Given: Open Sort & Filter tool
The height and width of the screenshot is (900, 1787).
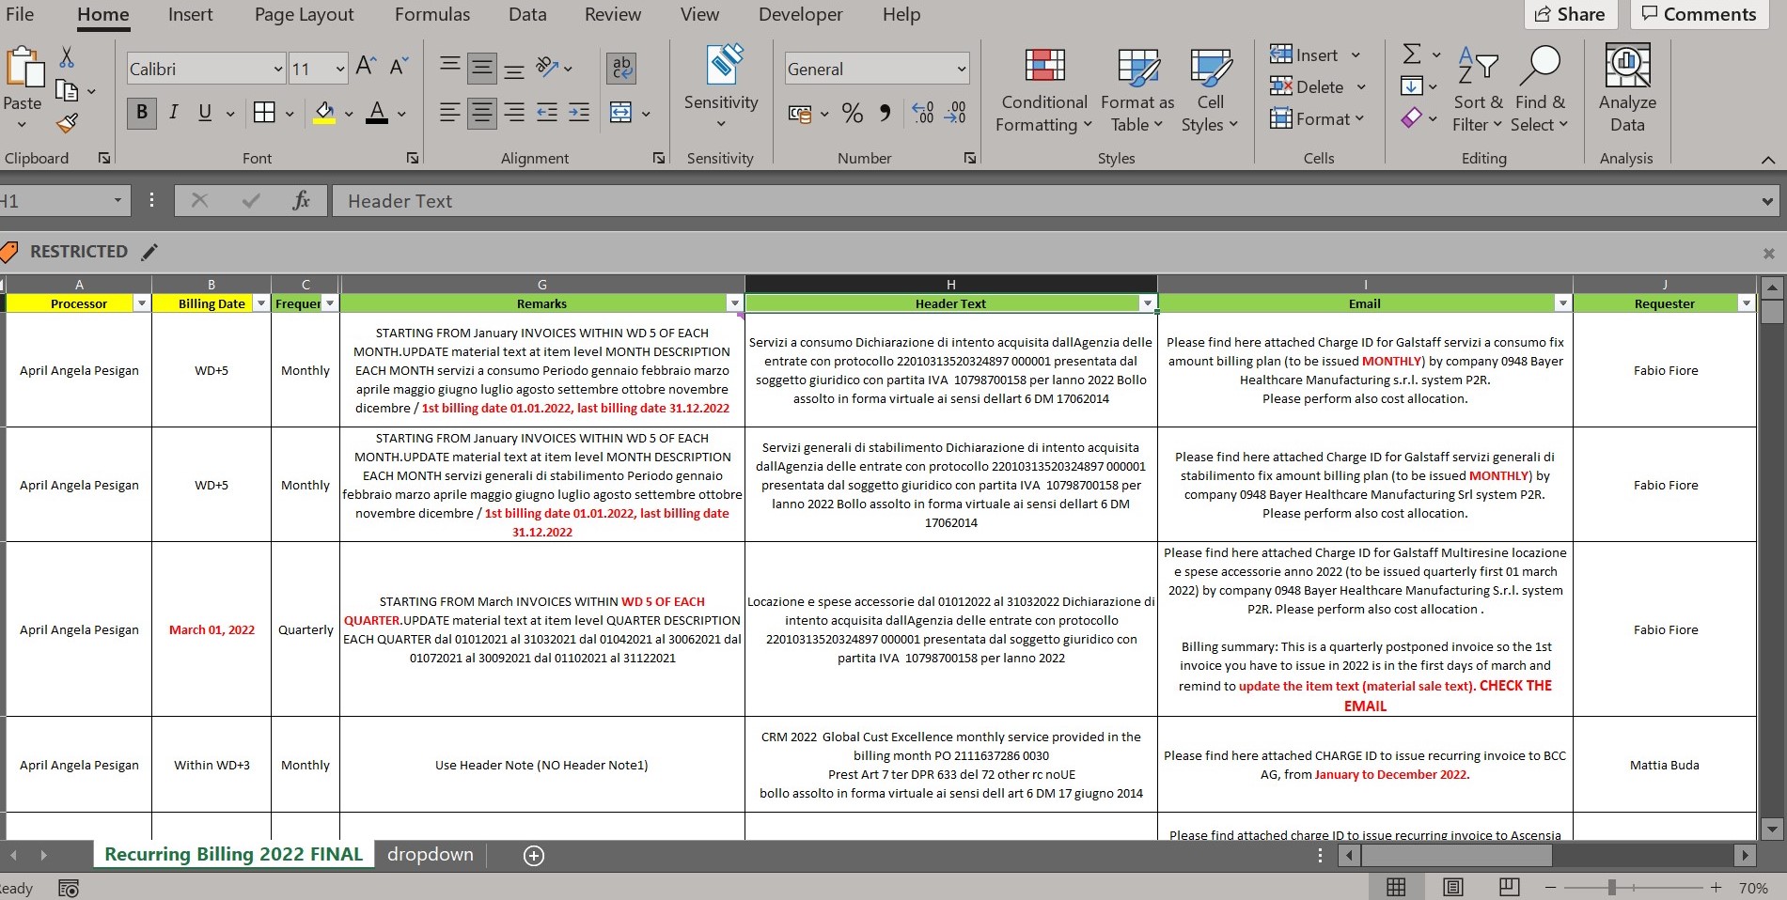Looking at the screenshot, I should click(x=1477, y=91).
